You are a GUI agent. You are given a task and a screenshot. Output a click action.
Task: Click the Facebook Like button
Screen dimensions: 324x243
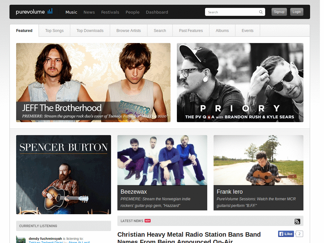[286, 234]
